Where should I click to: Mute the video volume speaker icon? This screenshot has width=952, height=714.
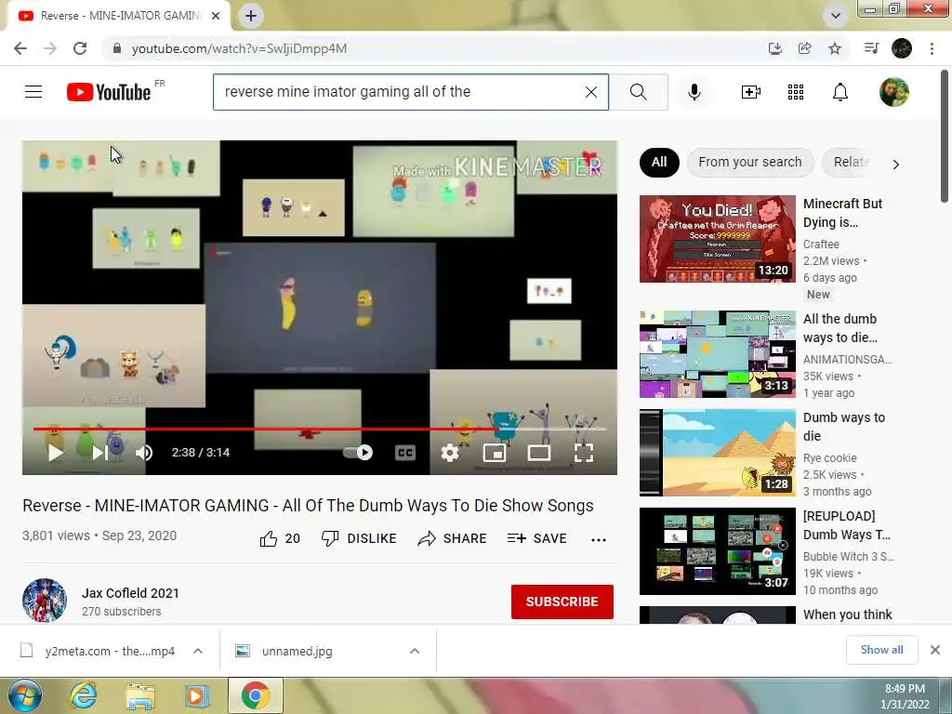(x=144, y=453)
